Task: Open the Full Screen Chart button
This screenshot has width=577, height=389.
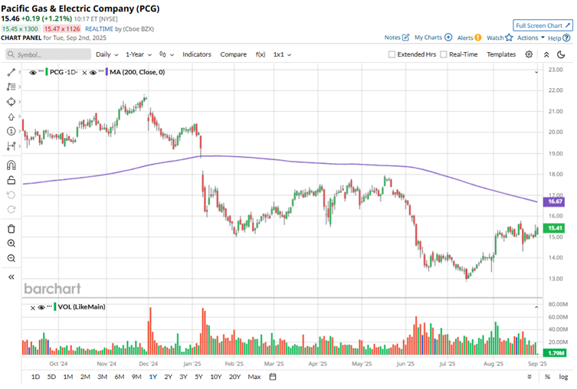Action: tap(543, 25)
